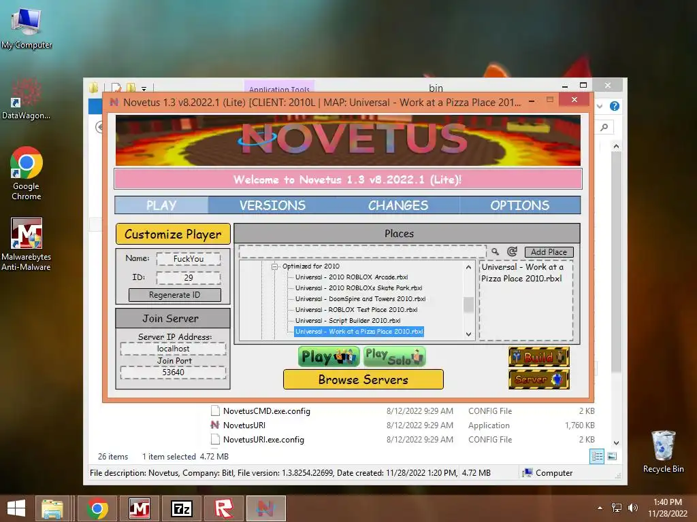Click the Play Solo button
The image size is (697, 522).
pyautogui.click(x=394, y=357)
